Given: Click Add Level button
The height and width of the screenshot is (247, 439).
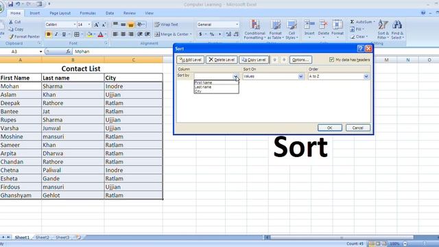Looking at the screenshot, I should click(191, 60).
